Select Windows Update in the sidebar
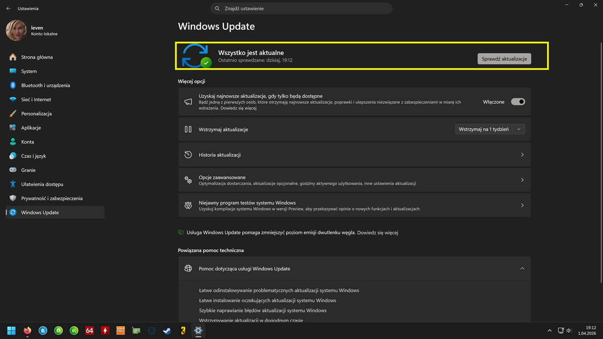 (x=55, y=212)
